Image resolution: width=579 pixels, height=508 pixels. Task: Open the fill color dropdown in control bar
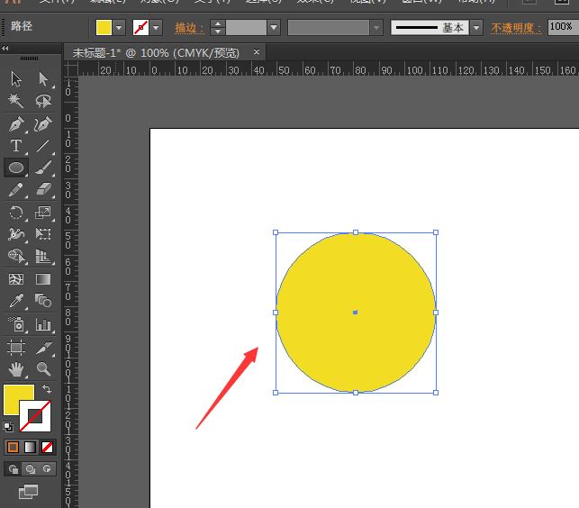pos(119,28)
